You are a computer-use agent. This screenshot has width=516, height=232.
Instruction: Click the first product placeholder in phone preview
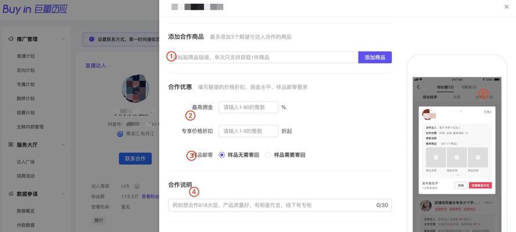click(x=436, y=157)
